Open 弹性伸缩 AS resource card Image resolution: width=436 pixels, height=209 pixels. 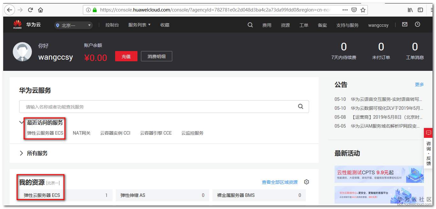[x=162, y=195]
